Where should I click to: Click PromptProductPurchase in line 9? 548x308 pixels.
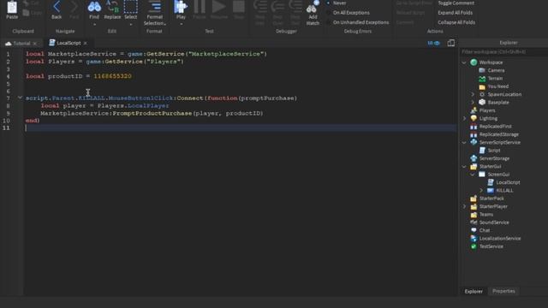(152, 113)
